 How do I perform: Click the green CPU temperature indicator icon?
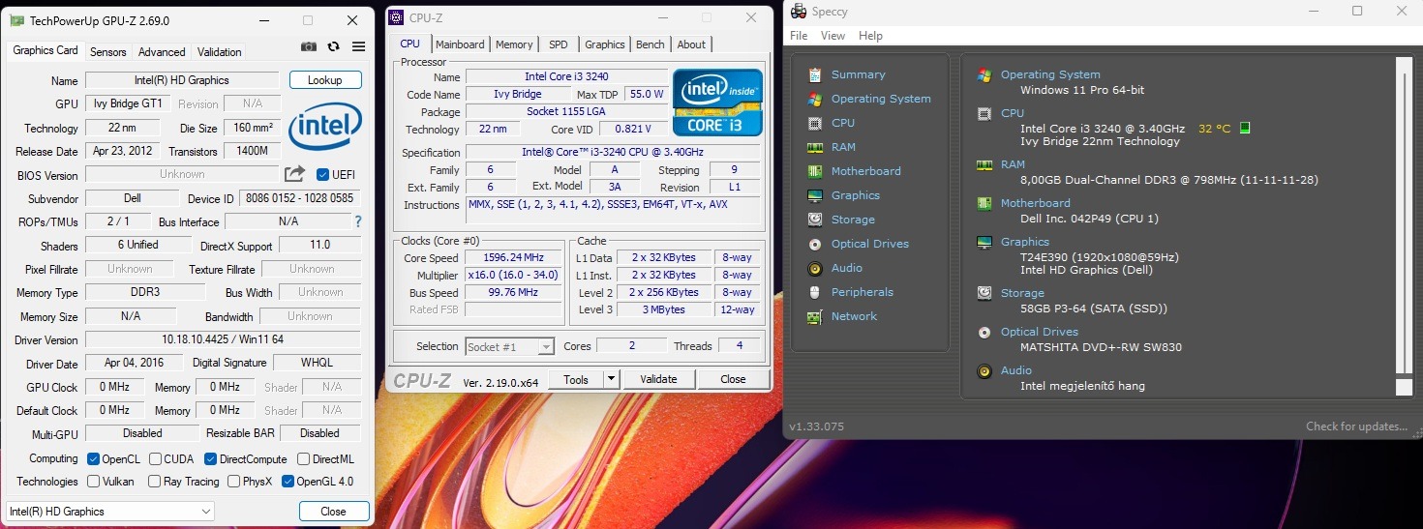point(1245,128)
